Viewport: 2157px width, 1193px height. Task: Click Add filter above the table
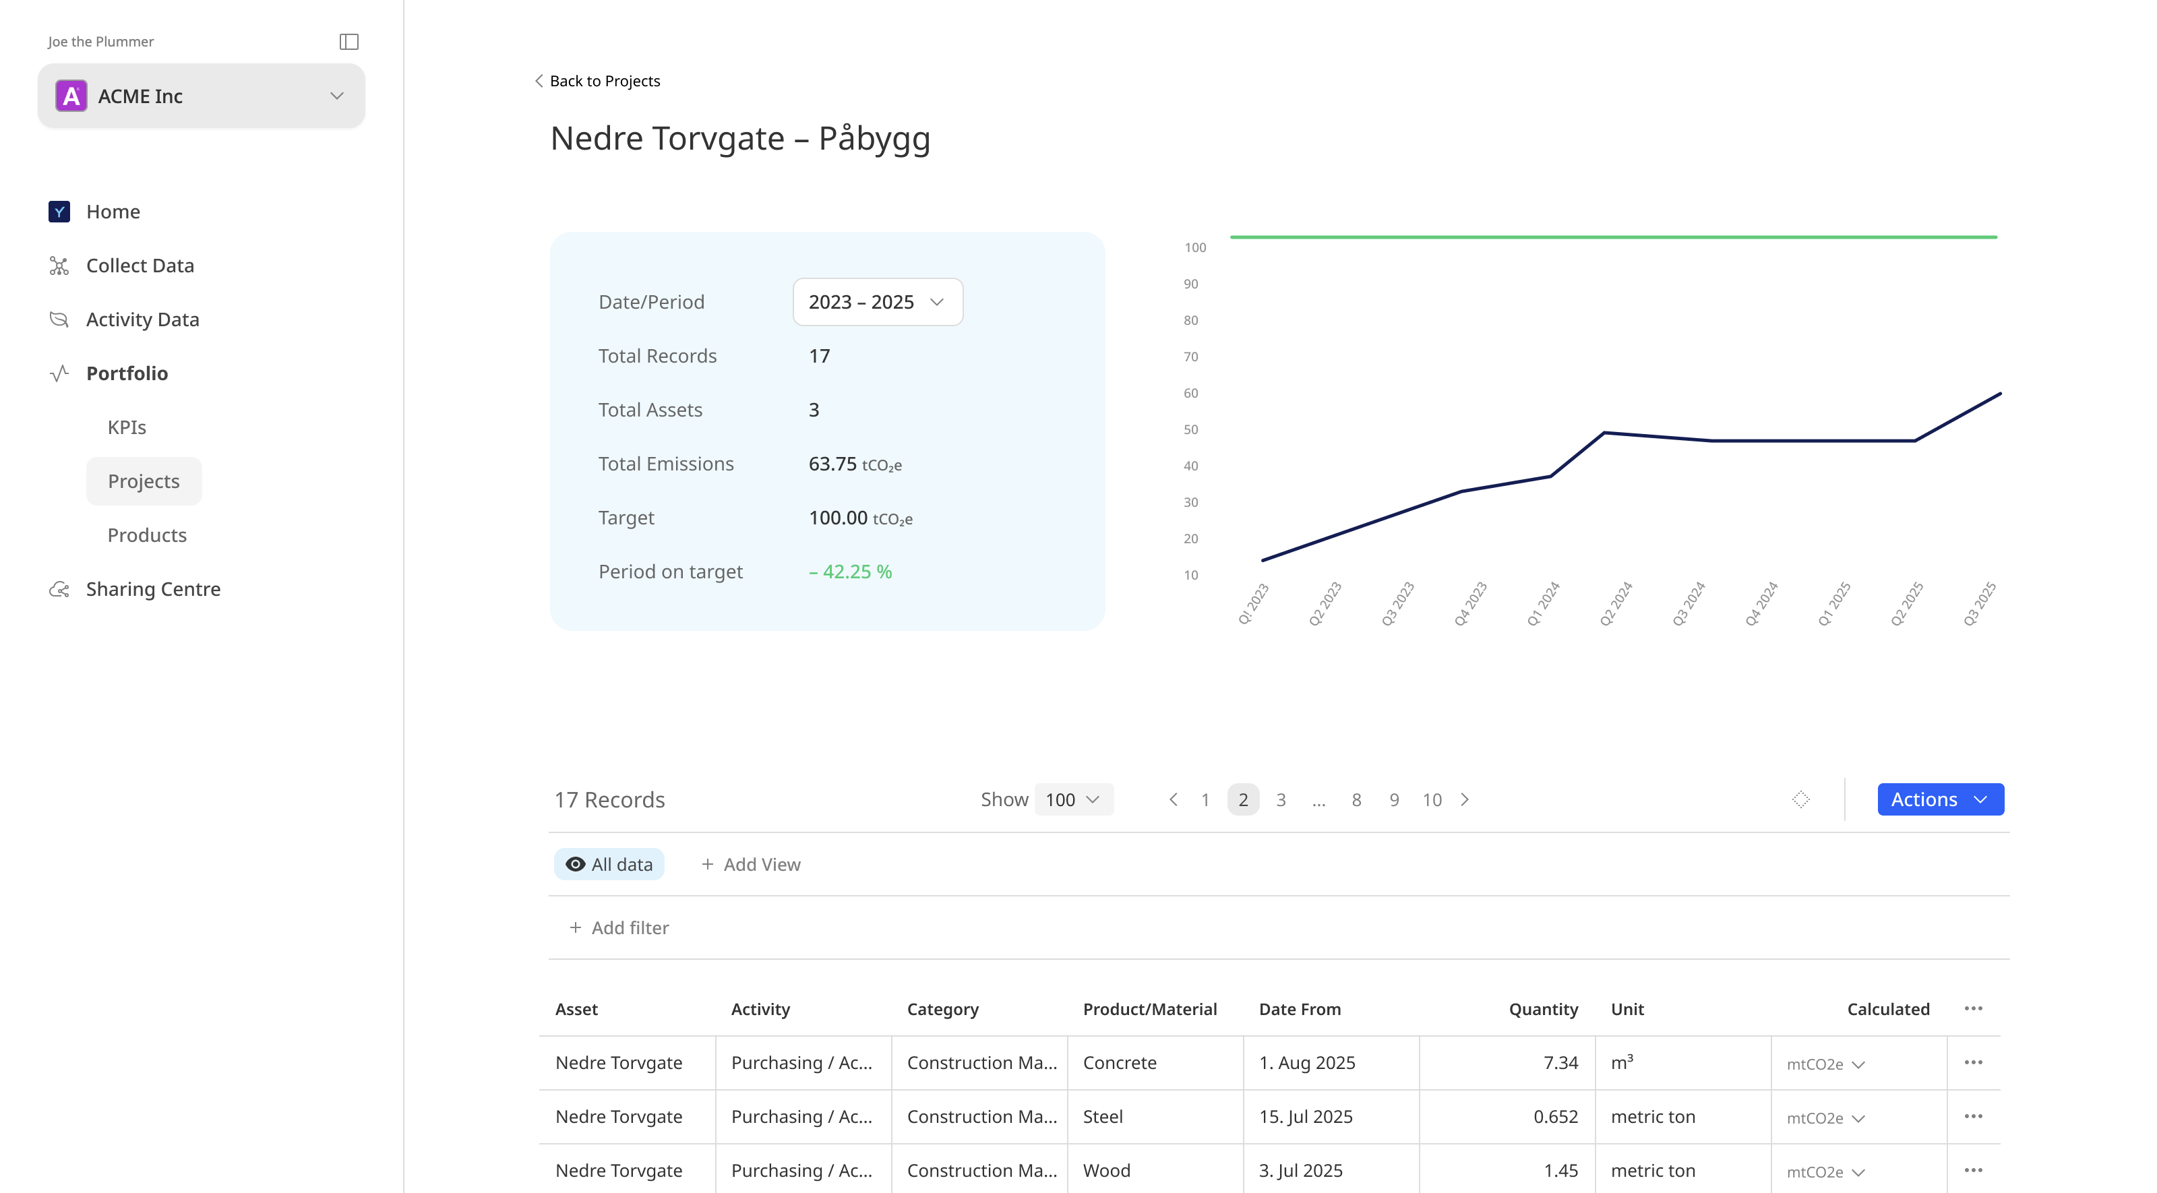(619, 927)
